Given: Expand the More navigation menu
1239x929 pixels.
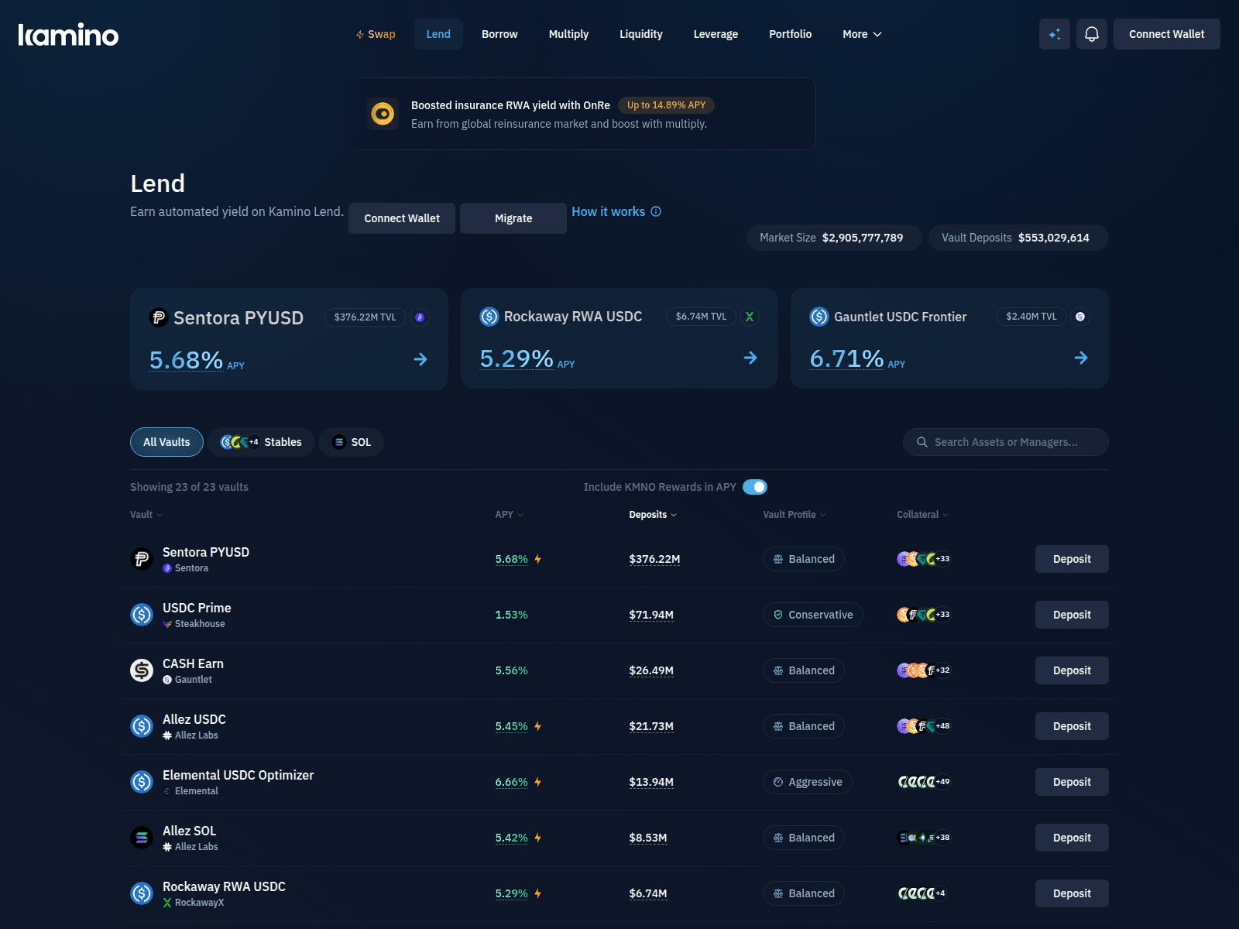Looking at the screenshot, I should 861,34.
